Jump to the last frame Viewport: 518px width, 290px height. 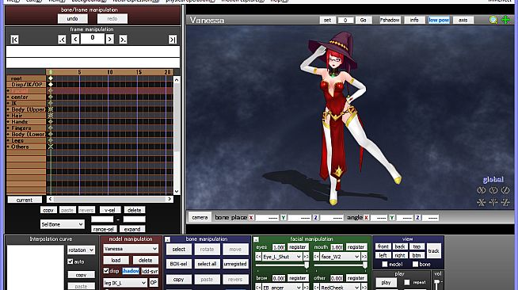173,40
